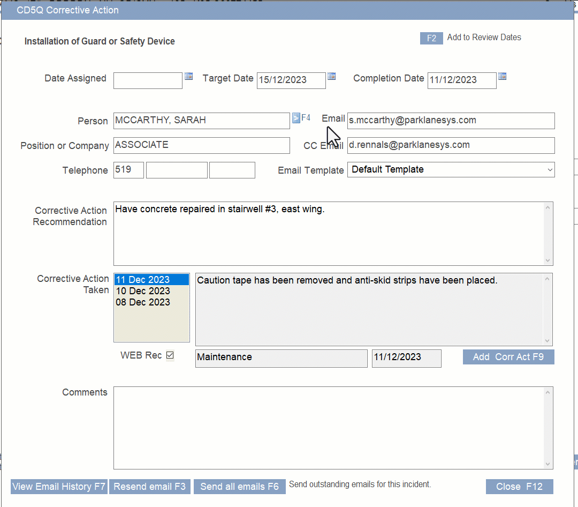Open calendar picker for Target Date

click(x=331, y=77)
